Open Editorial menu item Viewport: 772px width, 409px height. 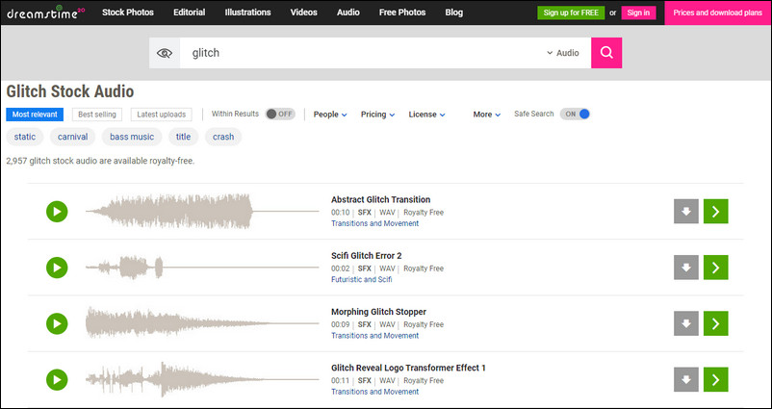(189, 13)
